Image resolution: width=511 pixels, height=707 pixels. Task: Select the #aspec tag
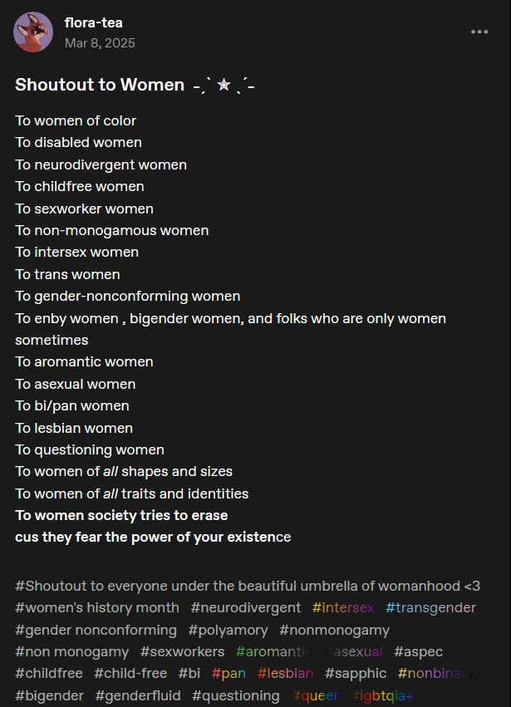click(418, 652)
